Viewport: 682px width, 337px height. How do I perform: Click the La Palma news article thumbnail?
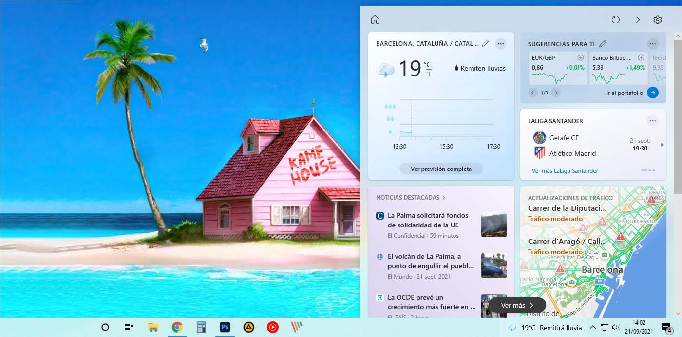pyautogui.click(x=493, y=225)
